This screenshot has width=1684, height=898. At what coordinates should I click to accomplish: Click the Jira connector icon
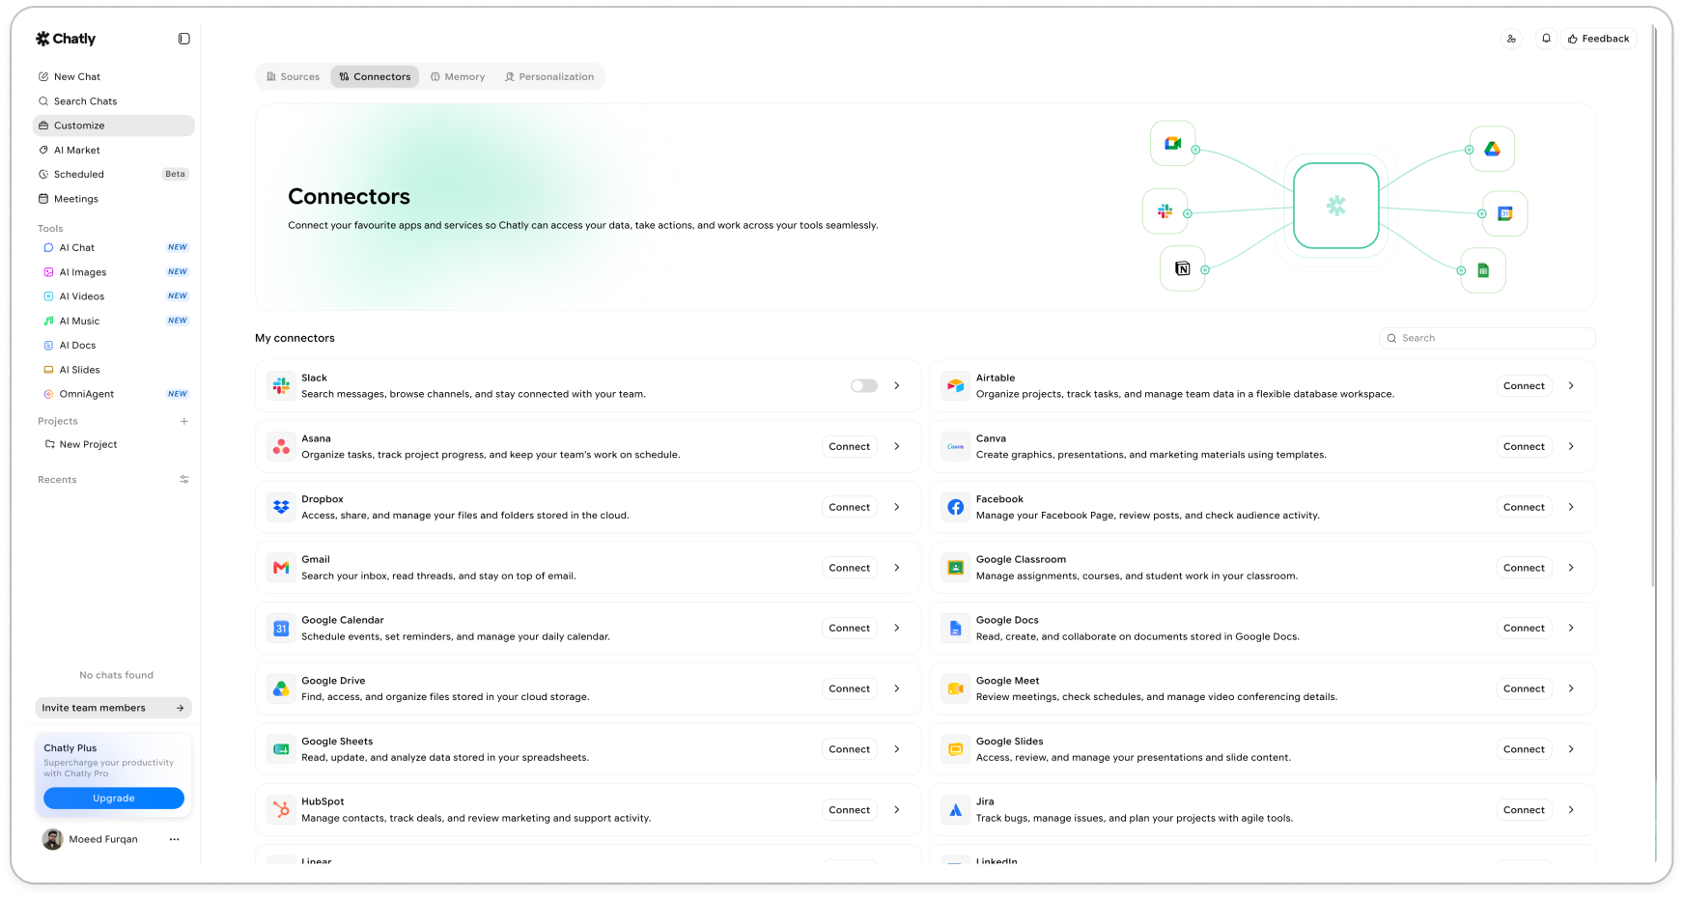tap(955, 810)
